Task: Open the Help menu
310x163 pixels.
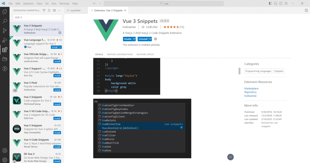Action: tap(75, 4)
